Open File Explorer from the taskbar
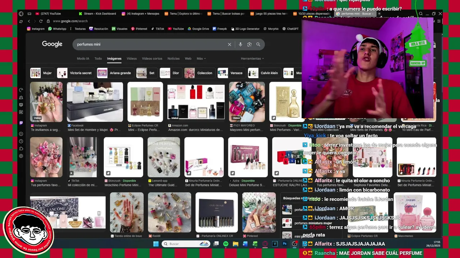 pyautogui.click(x=235, y=244)
